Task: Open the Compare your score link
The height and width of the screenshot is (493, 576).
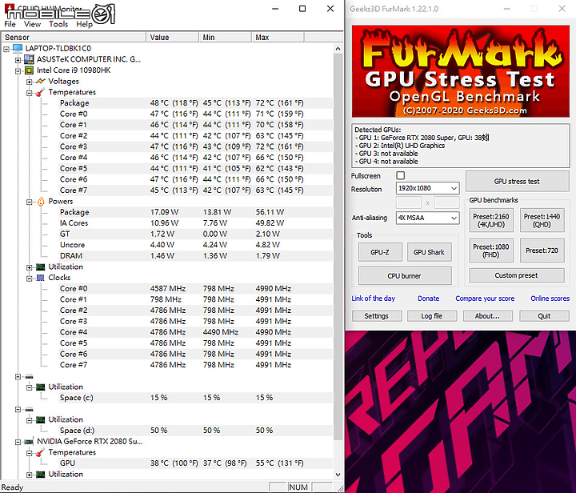Action: [485, 299]
